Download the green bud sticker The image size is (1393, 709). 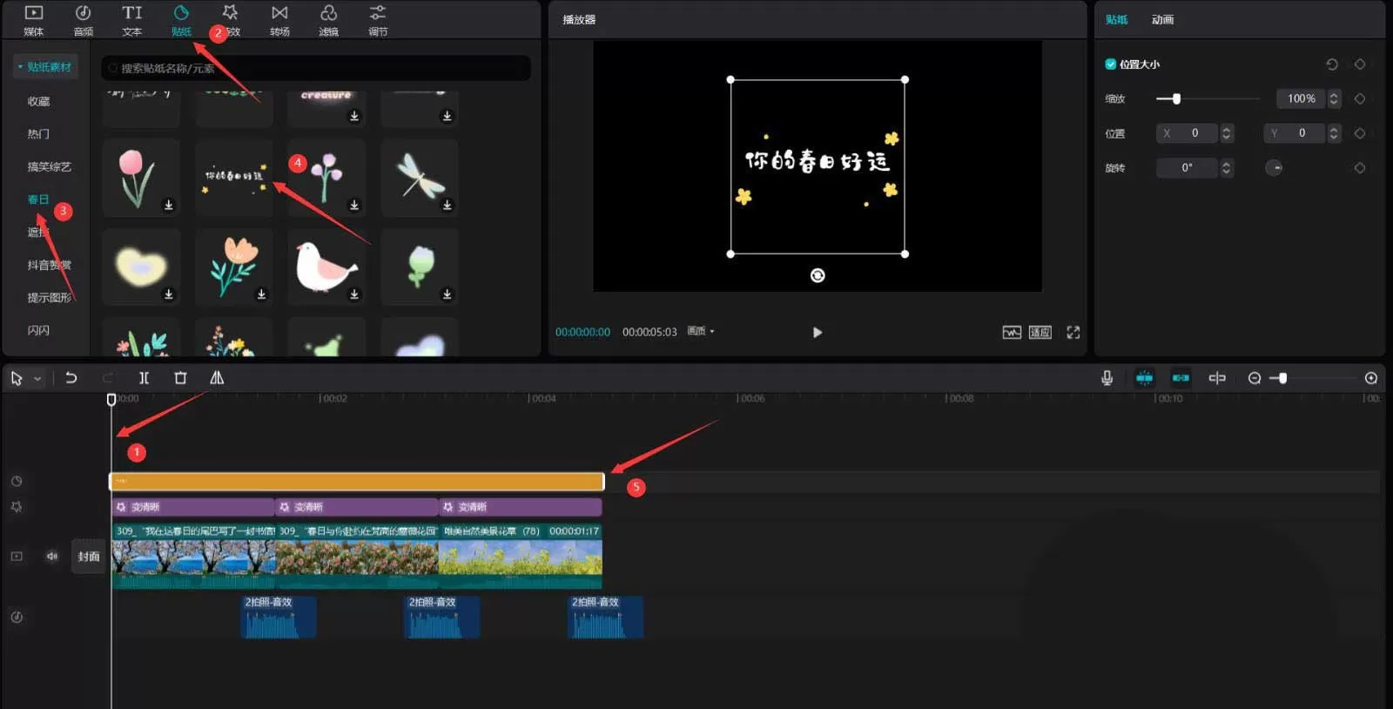coord(447,294)
